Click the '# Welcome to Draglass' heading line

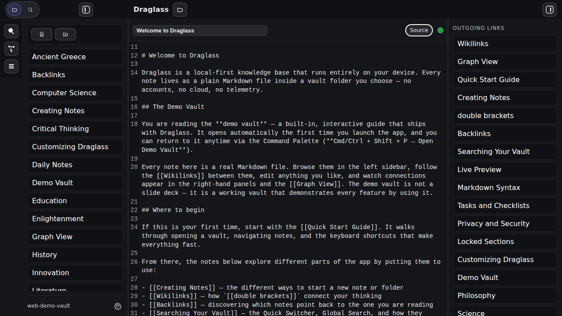click(180, 56)
